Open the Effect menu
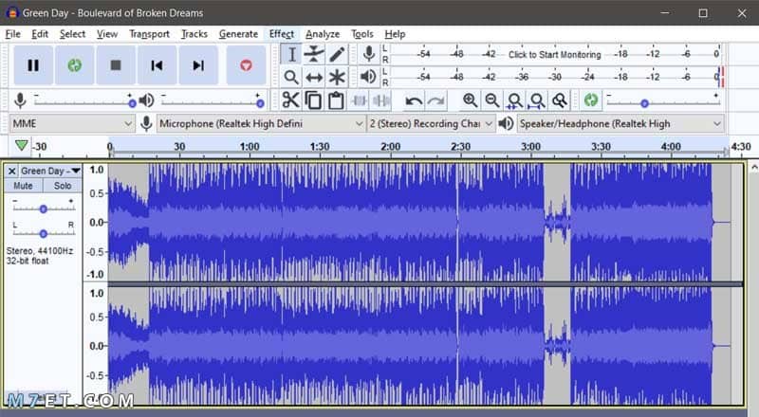This screenshot has width=759, height=417. tap(281, 34)
